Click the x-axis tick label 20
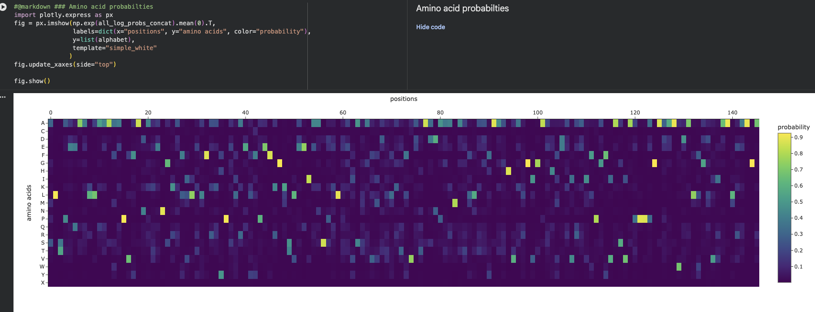The width and height of the screenshot is (815, 312). [148, 113]
